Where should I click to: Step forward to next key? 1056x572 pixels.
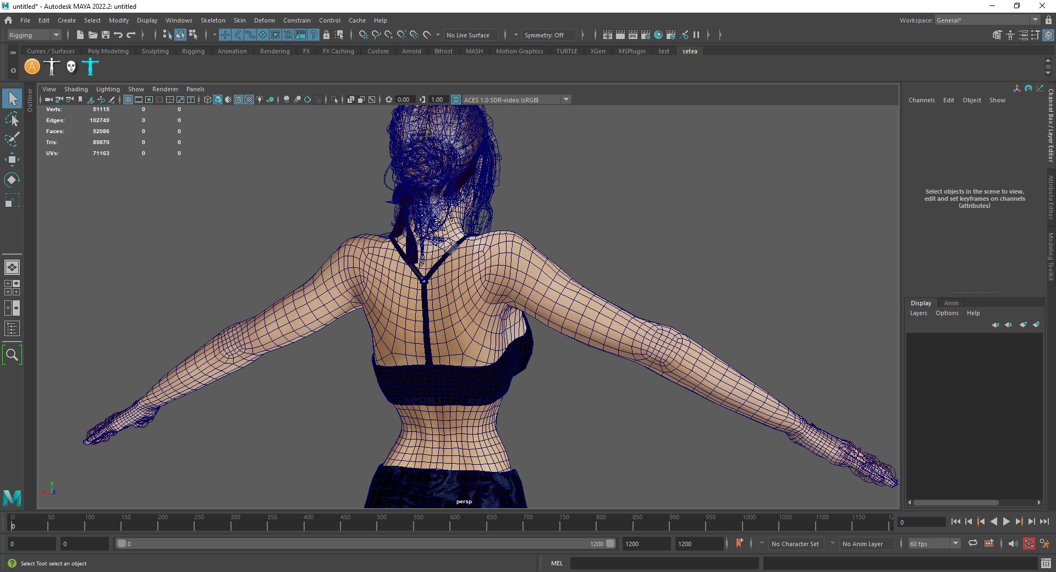pos(1019,521)
